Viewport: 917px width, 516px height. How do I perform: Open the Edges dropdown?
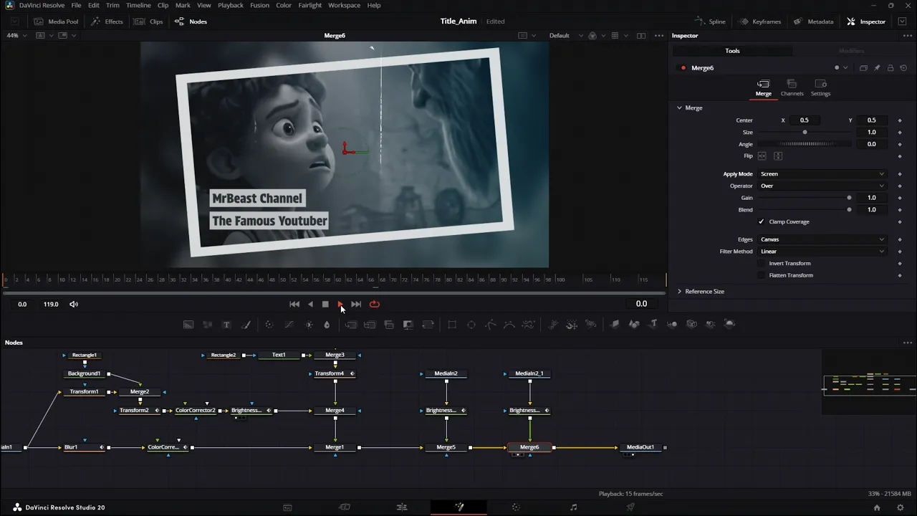(822, 239)
